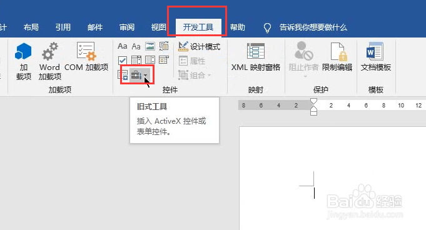Switch to 邮件 tab
The width and height of the screenshot is (426, 230).
tap(95, 27)
